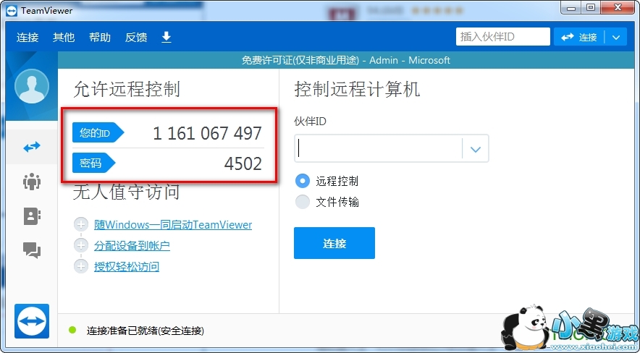Focus the 插入伙伴ID field in header
This screenshot has width=640, height=353.
[503, 37]
